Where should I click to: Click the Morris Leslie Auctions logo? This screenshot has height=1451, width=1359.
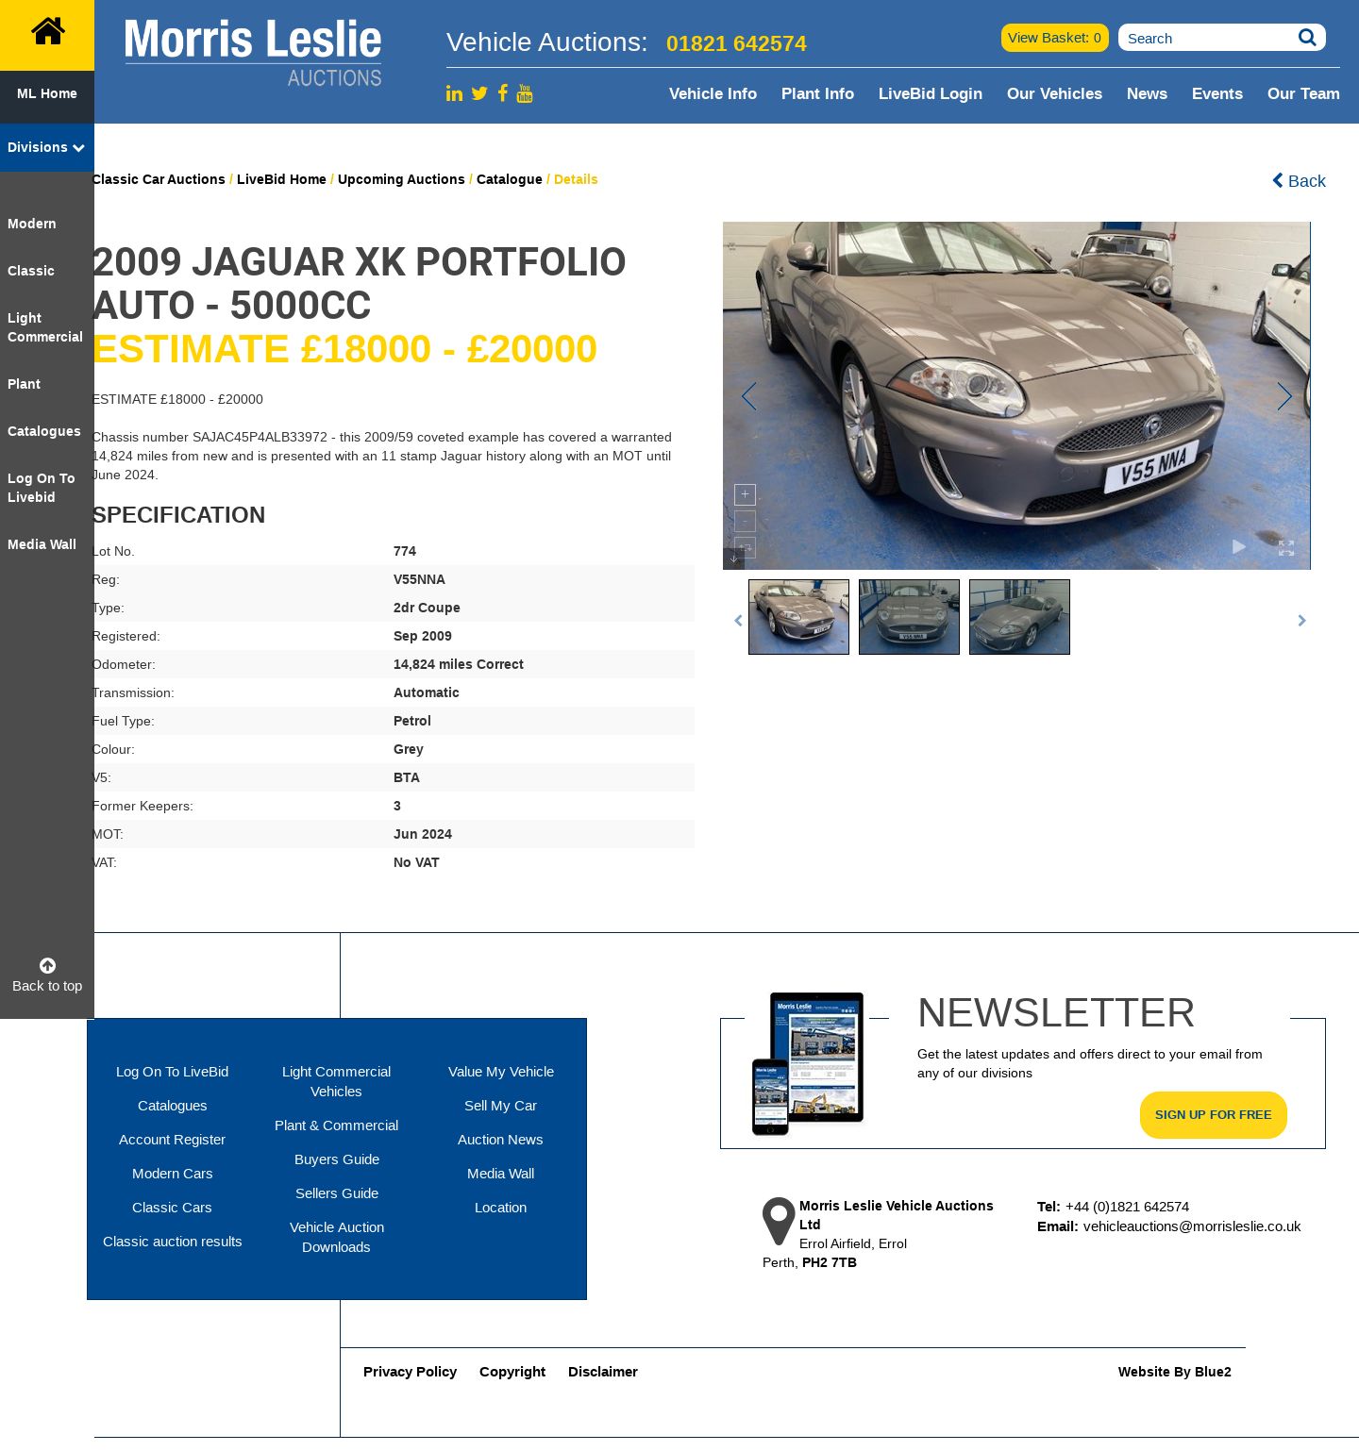click(x=253, y=52)
